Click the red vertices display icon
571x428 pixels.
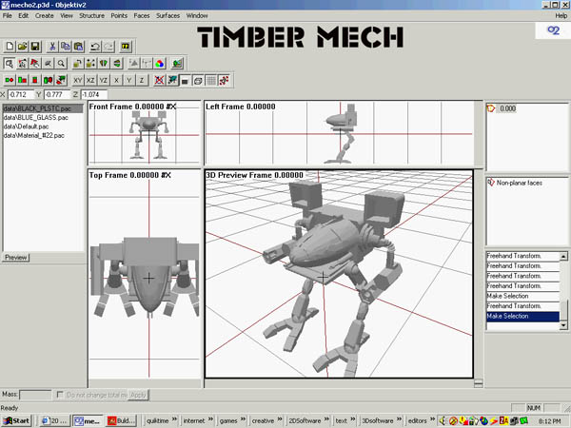coord(224,80)
